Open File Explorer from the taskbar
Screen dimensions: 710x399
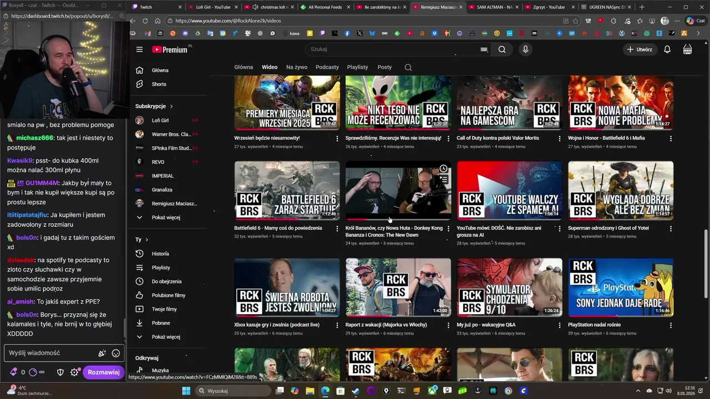click(x=310, y=391)
